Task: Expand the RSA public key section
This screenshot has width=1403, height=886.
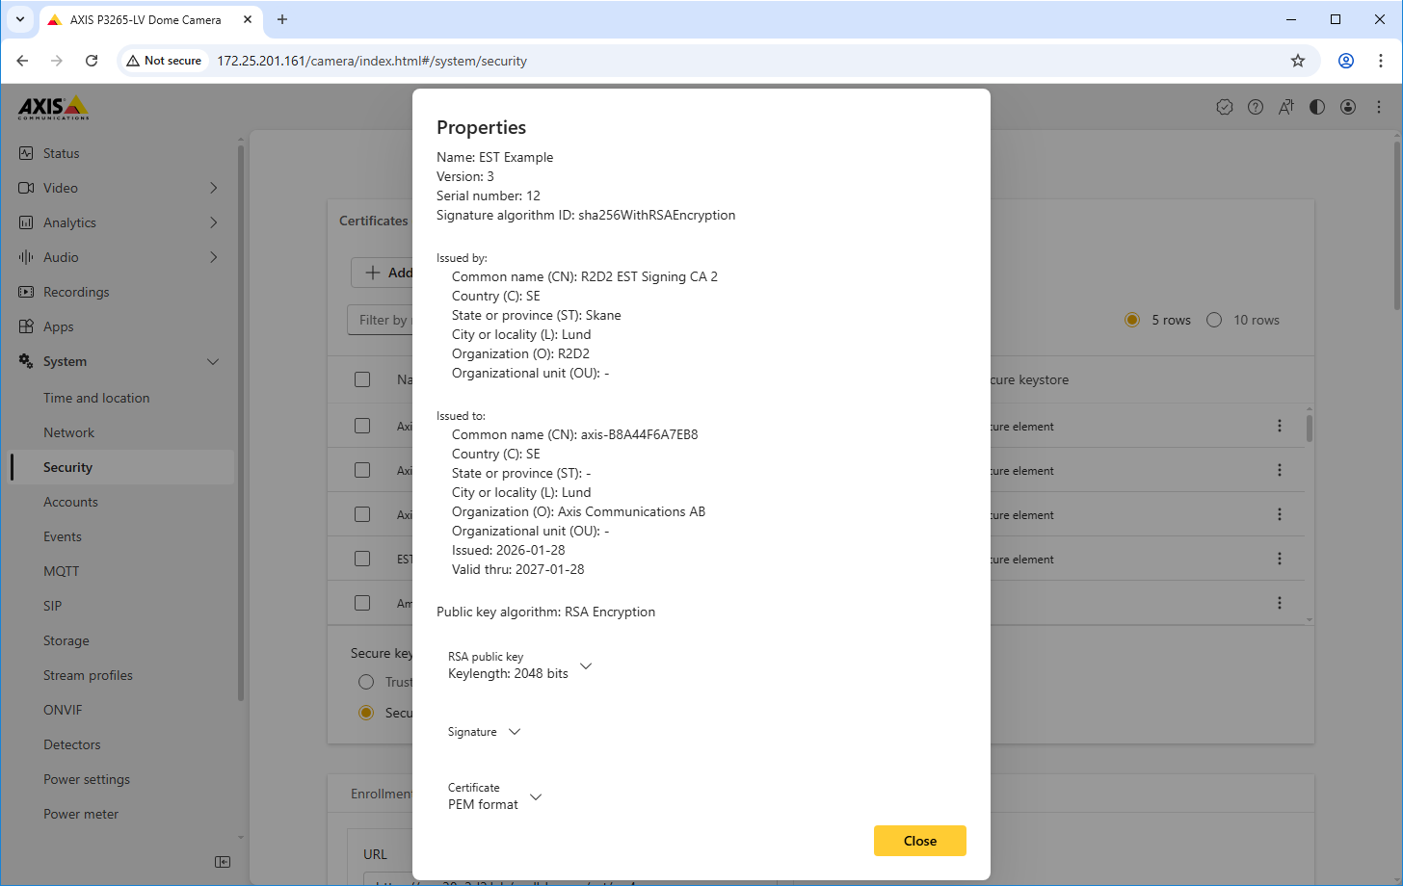Action: (x=585, y=665)
